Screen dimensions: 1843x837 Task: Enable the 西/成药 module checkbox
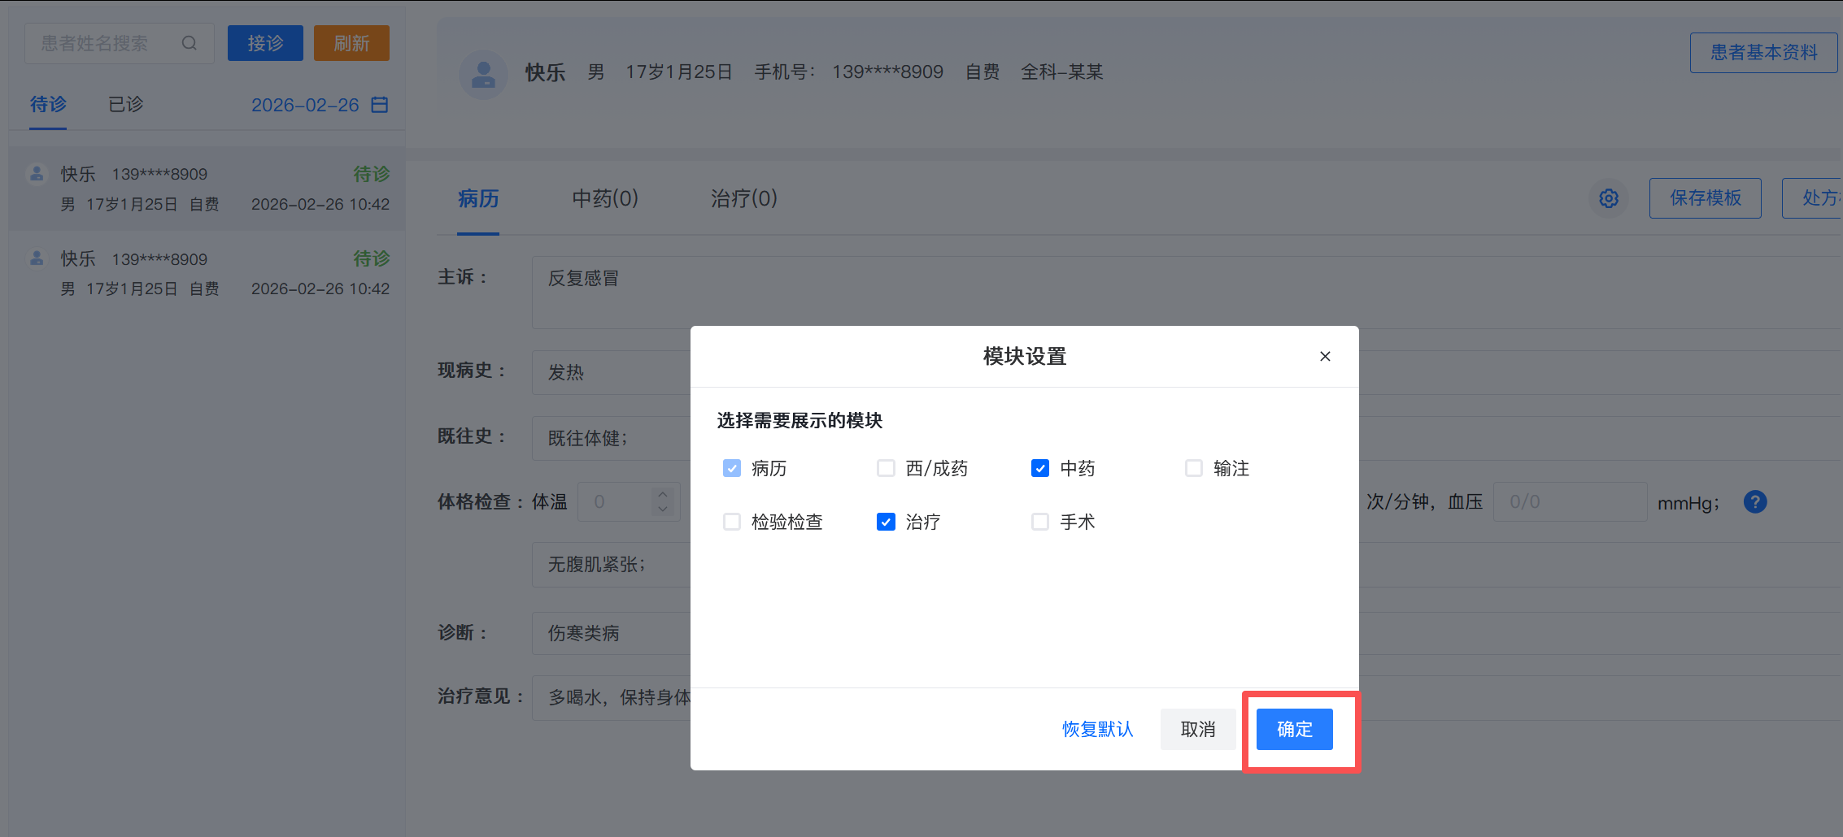(886, 468)
